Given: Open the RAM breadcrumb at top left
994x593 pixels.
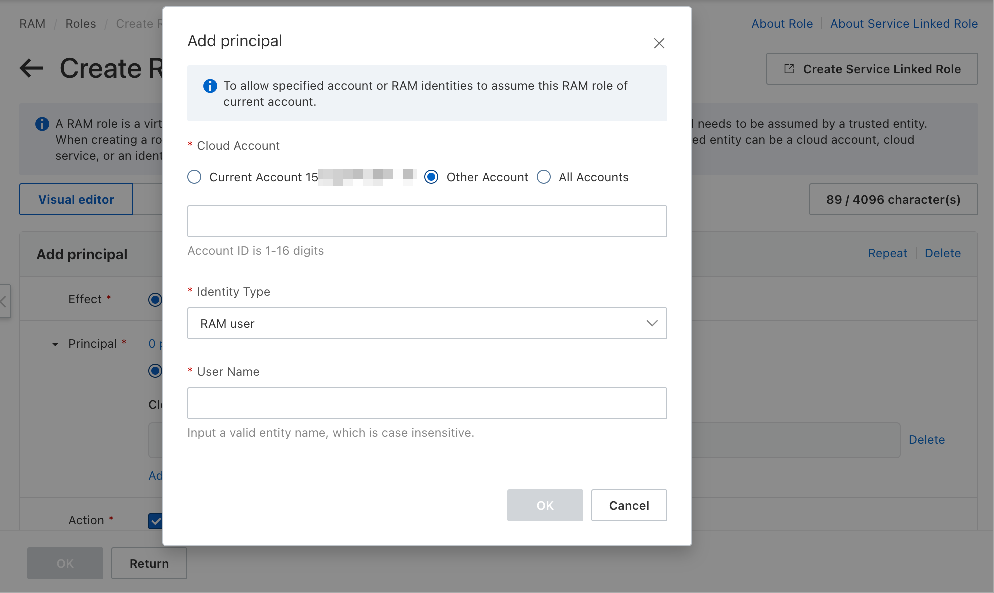Looking at the screenshot, I should point(32,23).
